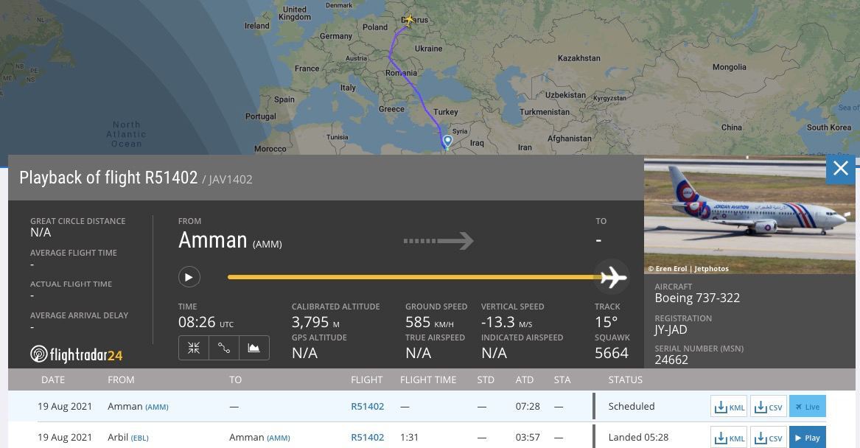This screenshot has width=860, height=448.
Task: Click the ground speed 585 km/h
Action: pos(430,323)
